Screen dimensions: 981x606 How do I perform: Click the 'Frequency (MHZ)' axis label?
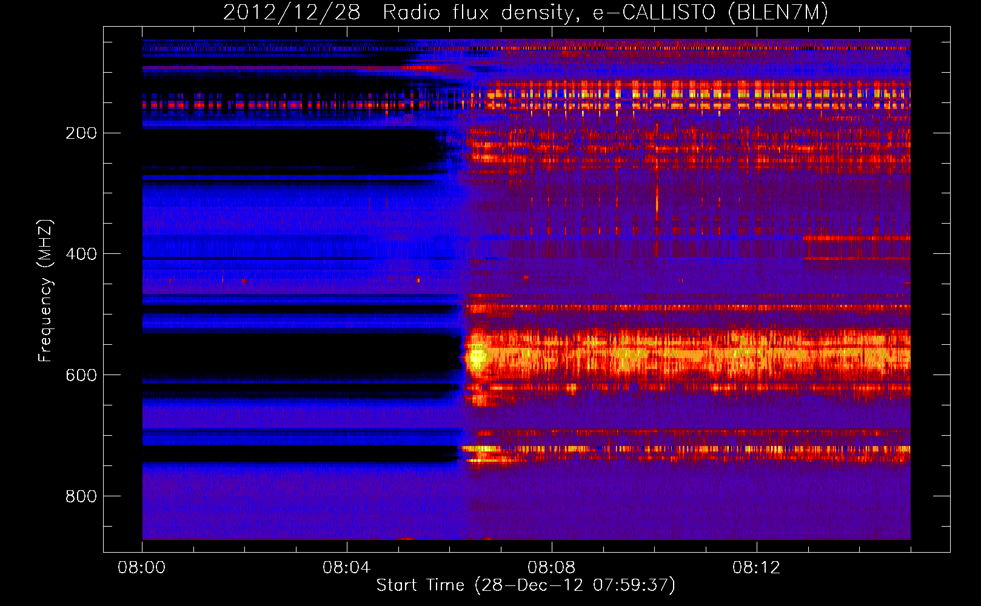click(46, 291)
